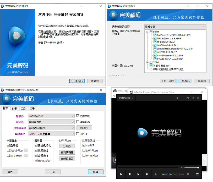213x182 pixels.
Task: Click the Stop icon in PotPlayer
Action: [x=129, y=174]
